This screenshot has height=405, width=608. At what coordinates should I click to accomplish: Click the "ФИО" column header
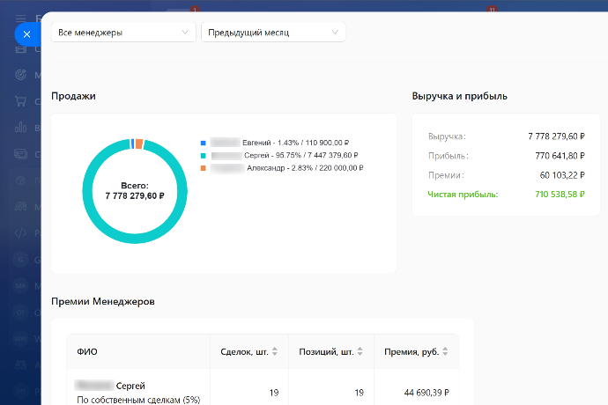[x=87, y=352]
